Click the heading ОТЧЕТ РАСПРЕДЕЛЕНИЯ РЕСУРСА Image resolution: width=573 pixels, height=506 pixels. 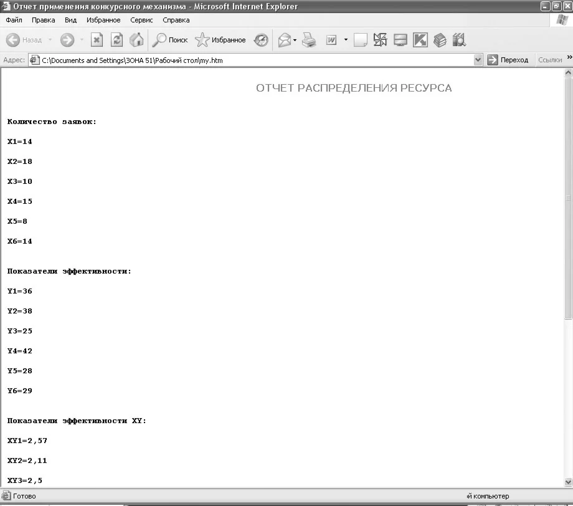[354, 88]
